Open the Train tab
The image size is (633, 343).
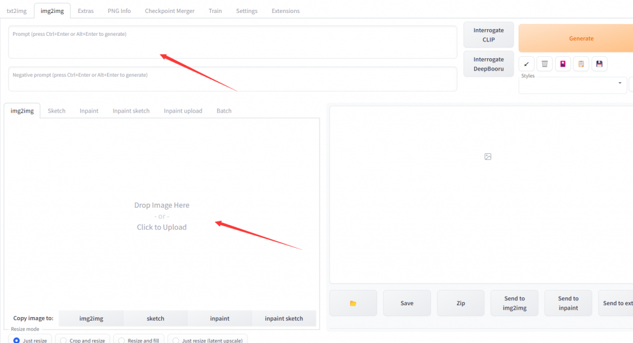coord(215,11)
